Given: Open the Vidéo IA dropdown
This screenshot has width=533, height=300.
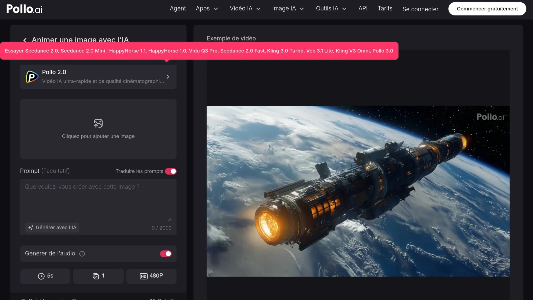Looking at the screenshot, I should [x=245, y=9].
